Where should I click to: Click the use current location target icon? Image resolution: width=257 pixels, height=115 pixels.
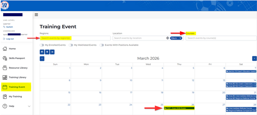click(x=167, y=38)
